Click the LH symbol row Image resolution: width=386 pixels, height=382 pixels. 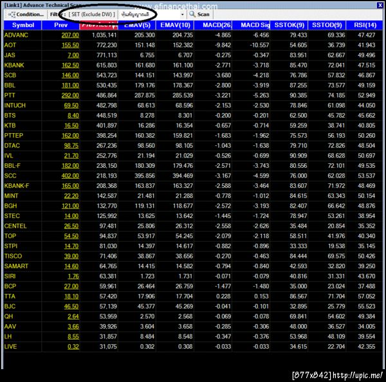pos(193,337)
